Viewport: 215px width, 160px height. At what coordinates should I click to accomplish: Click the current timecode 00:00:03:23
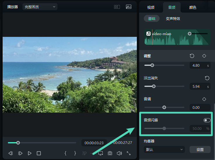click(94, 143)
